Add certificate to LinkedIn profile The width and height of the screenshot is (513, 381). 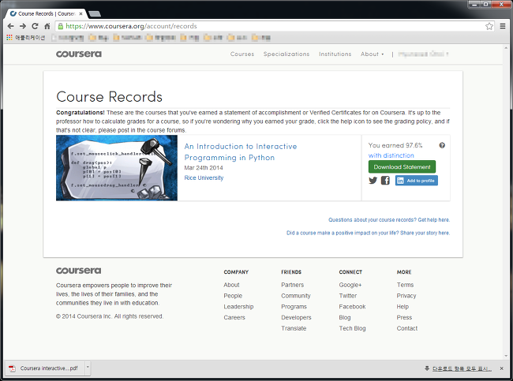point(417,181)
